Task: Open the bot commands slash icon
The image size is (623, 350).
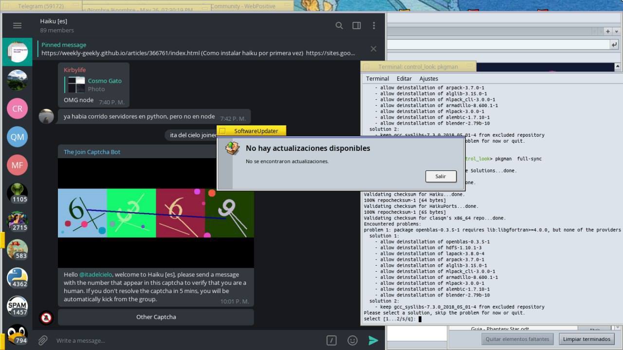Action: coord(331,340)
